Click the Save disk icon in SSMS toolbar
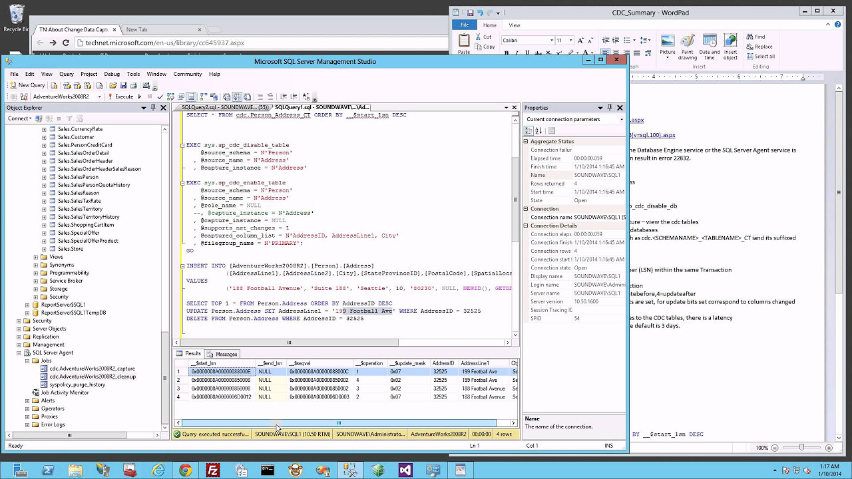The height and width of the screenshot is (479, 852). tap(123, 85)
